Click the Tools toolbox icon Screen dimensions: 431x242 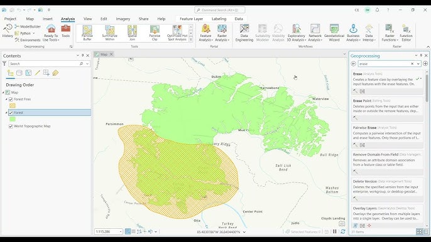66,31
